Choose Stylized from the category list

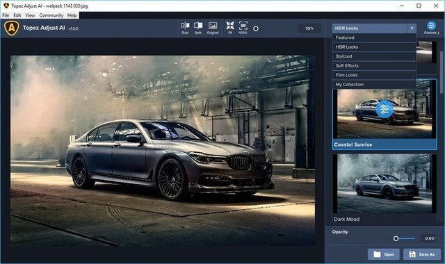[x=374, y=56]
